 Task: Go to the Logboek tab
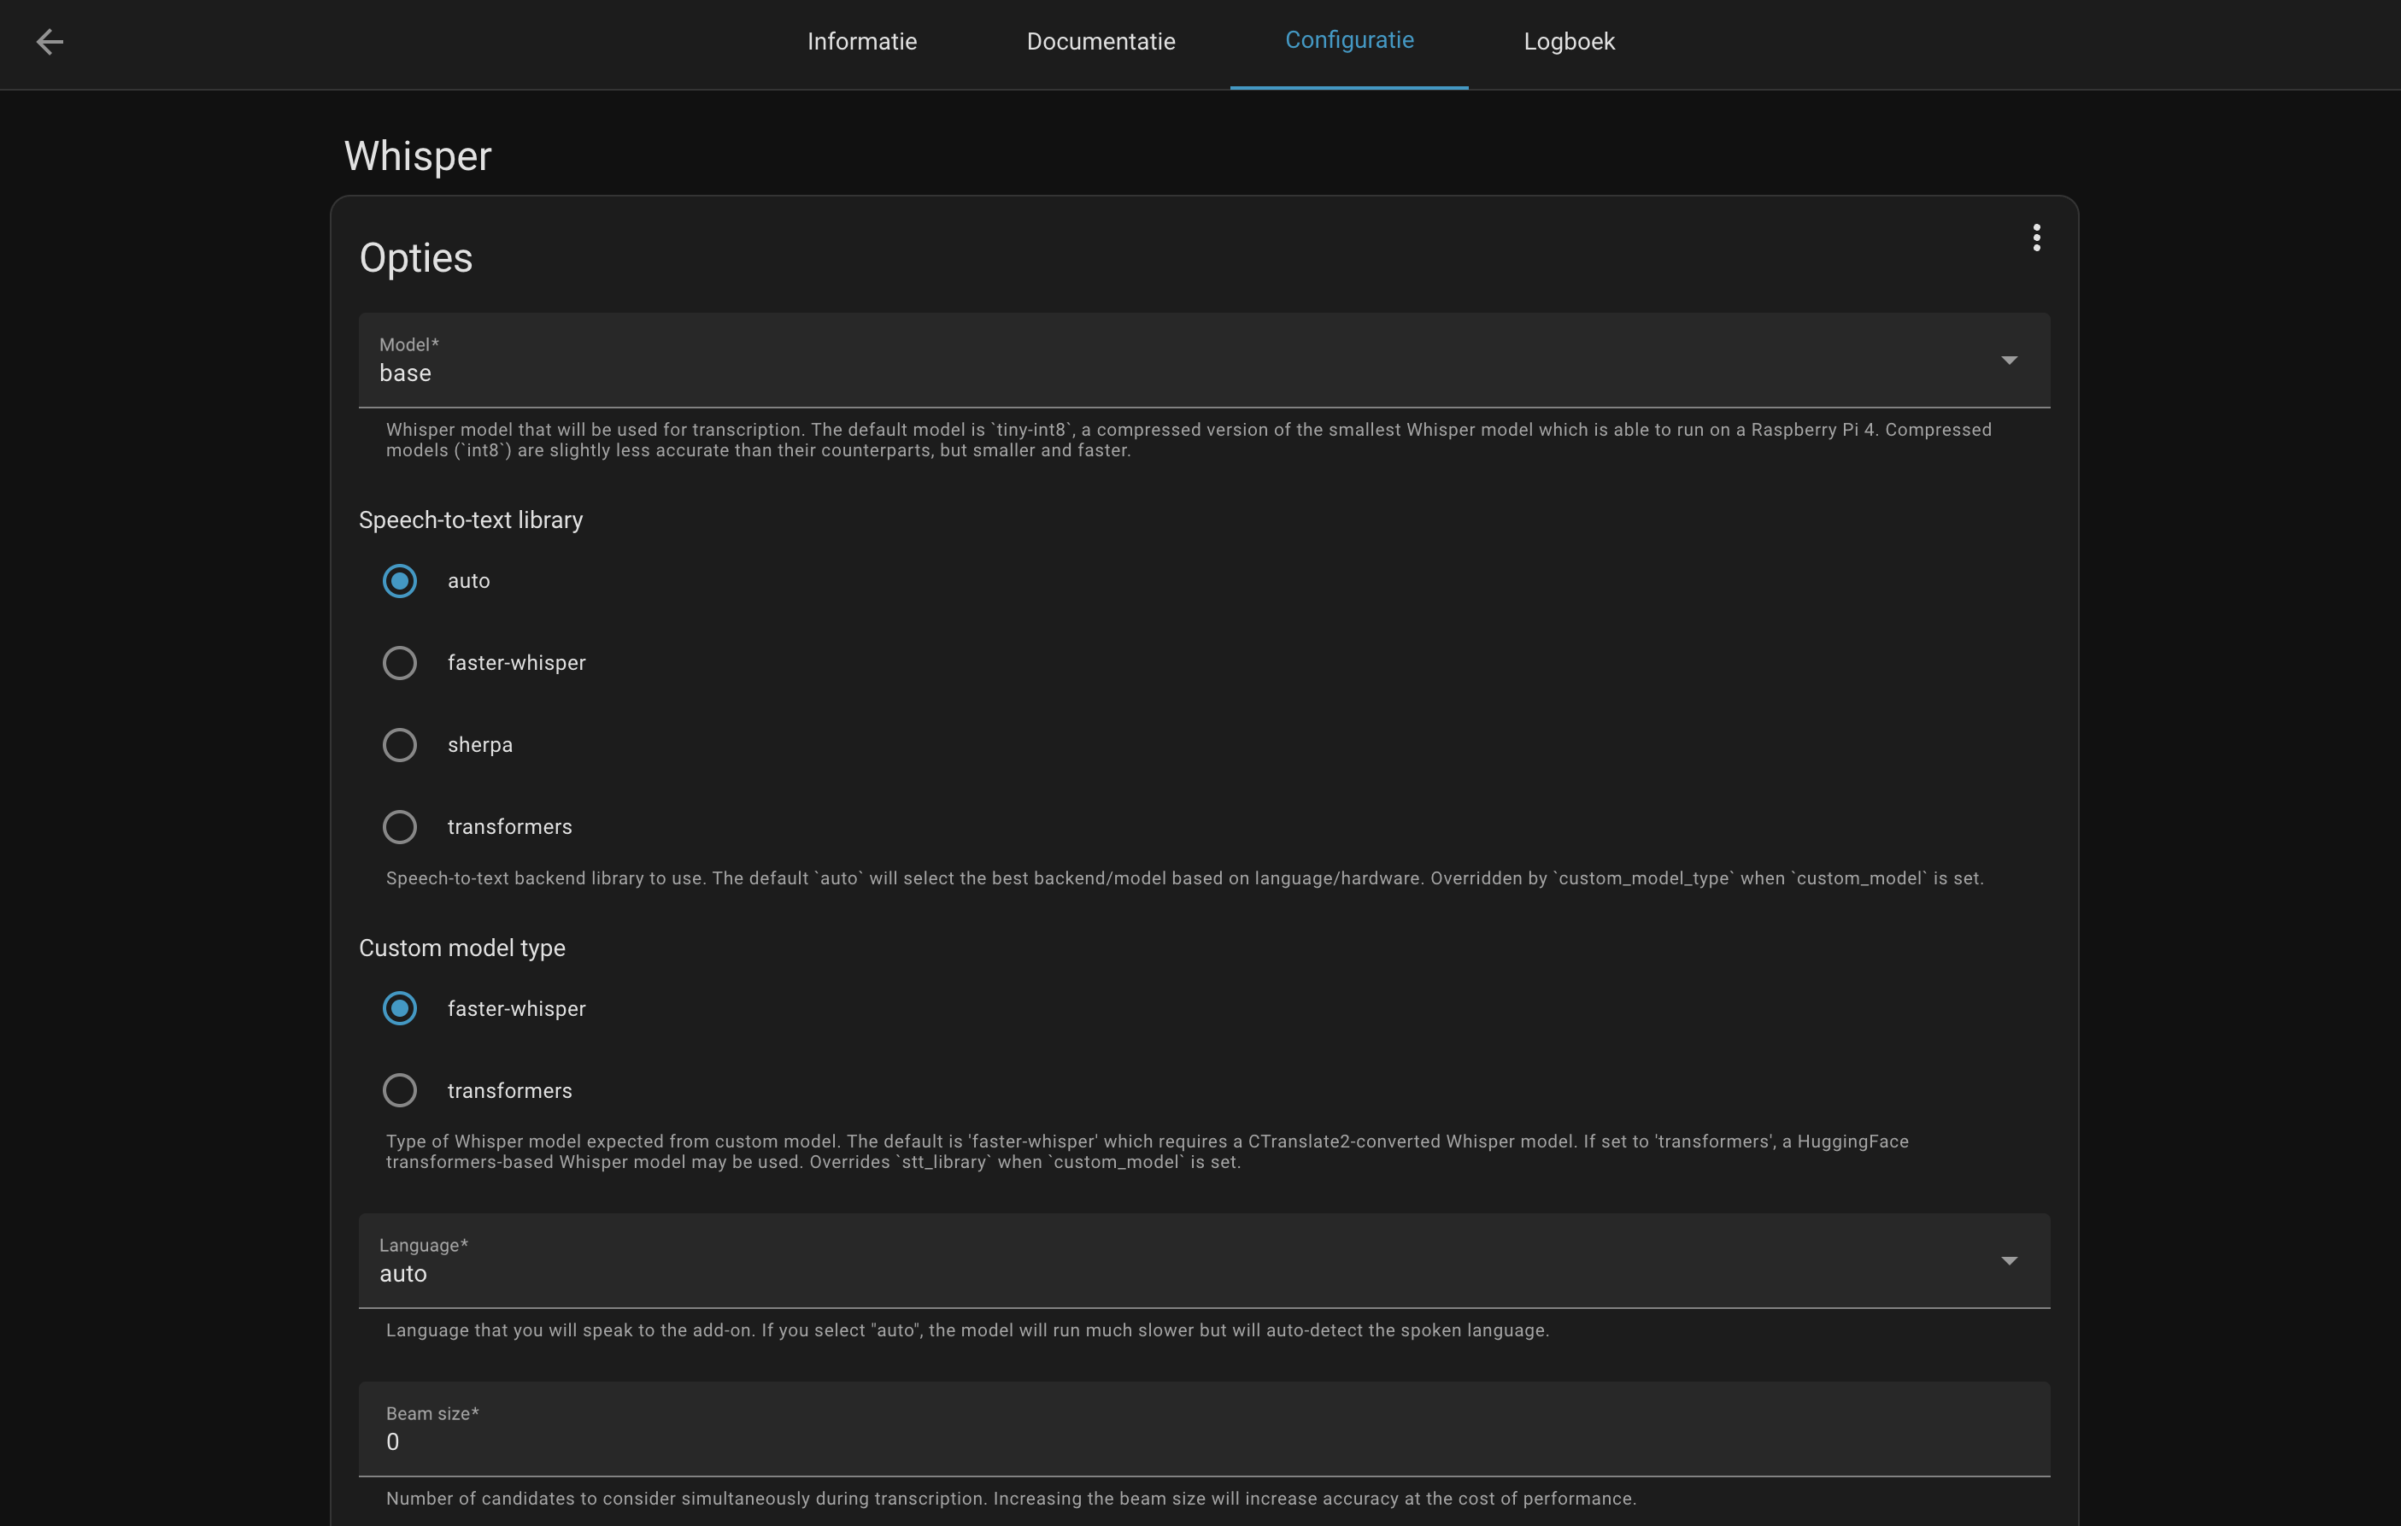pos(1567,42)
